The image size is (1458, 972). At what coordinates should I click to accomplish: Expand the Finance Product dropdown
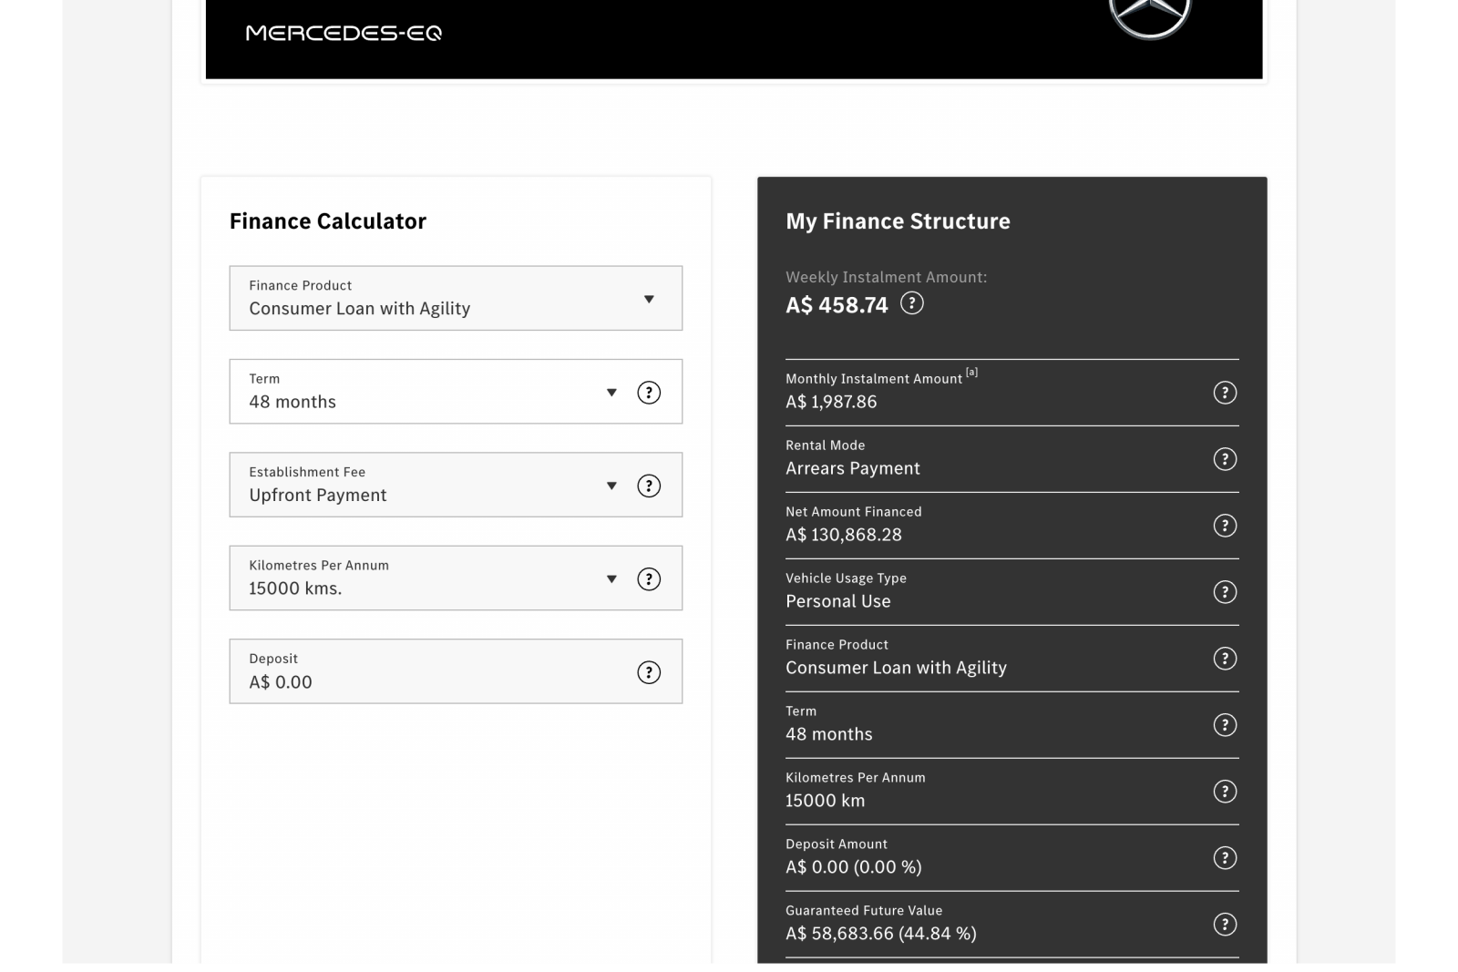coord(455,299)
